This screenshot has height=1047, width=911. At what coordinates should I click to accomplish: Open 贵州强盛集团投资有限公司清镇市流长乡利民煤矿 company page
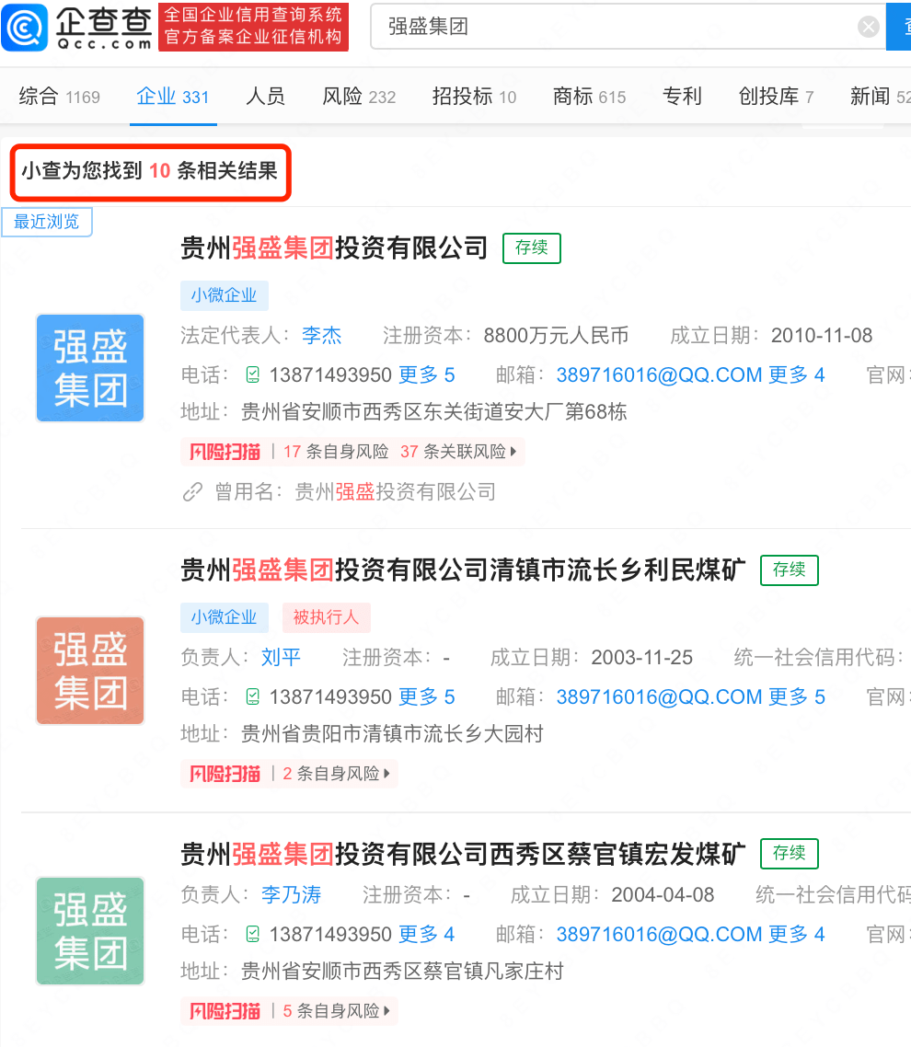[463, 570]
